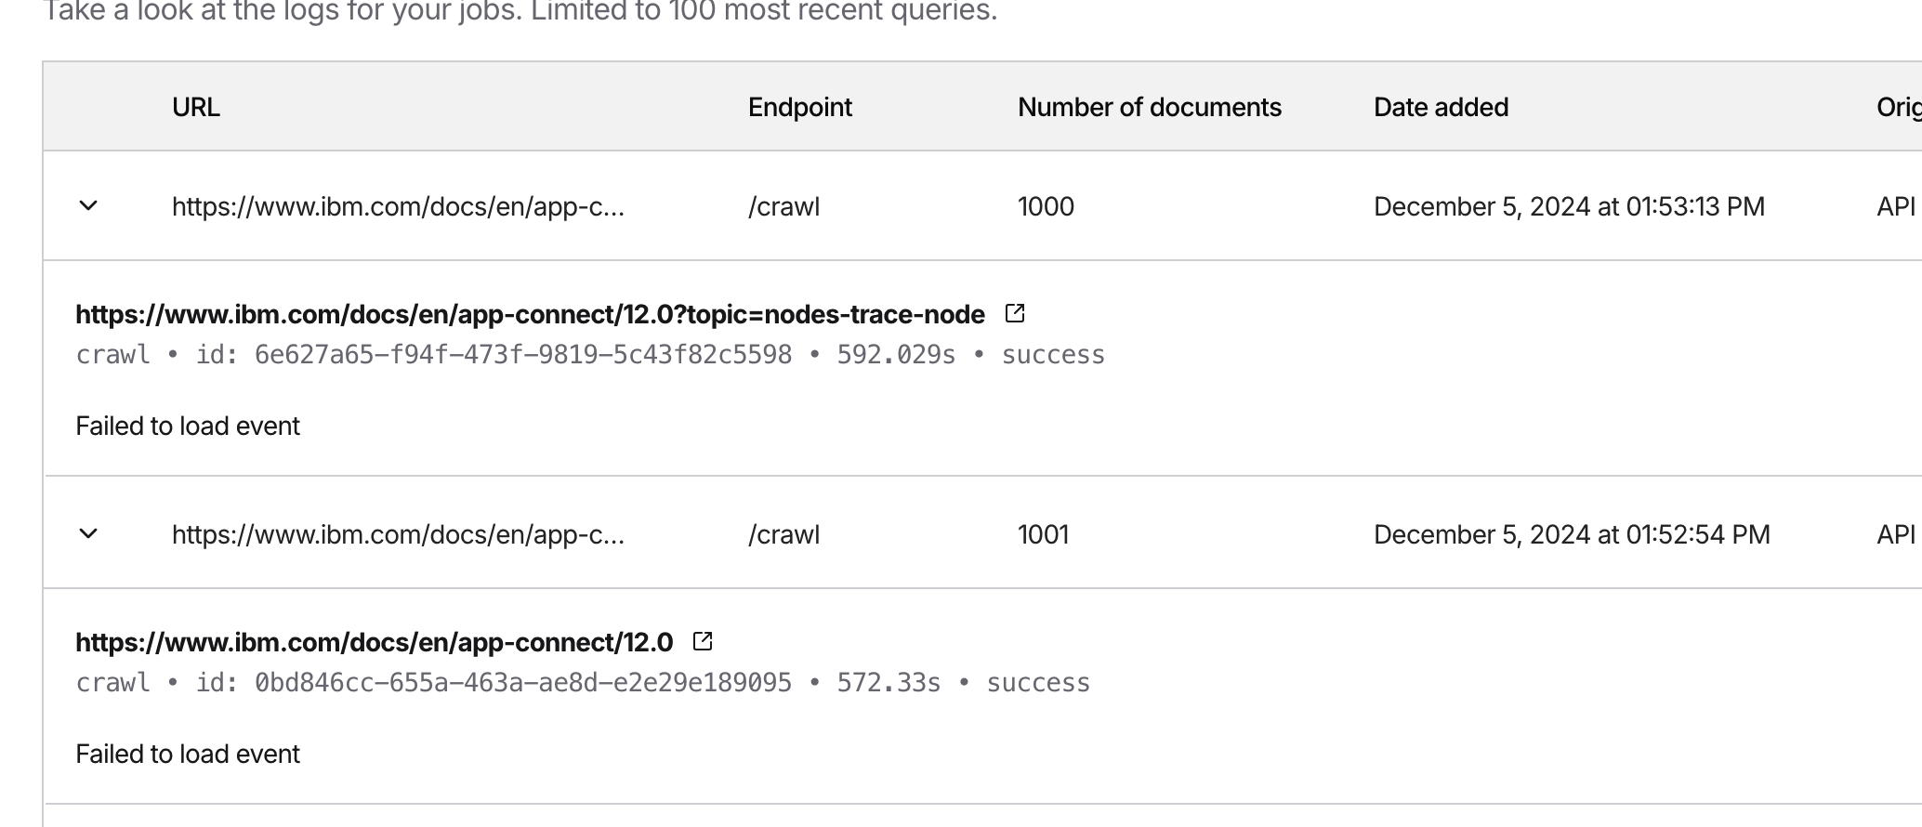
Task: Open external link icon for nodes-trace-node URL
Action: [x=1015, y=314]
